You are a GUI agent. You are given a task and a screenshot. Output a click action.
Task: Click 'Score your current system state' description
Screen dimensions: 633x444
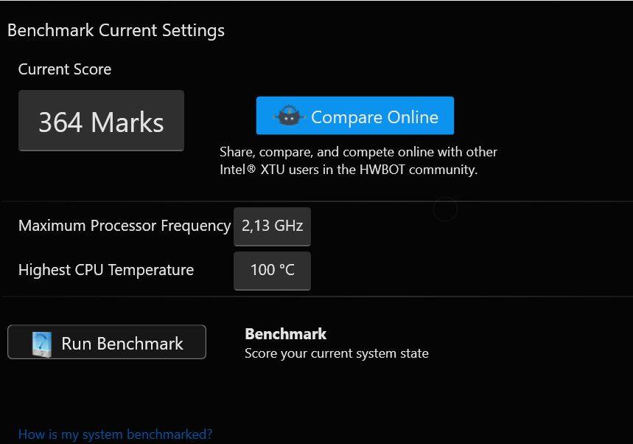tap(337, 353)
